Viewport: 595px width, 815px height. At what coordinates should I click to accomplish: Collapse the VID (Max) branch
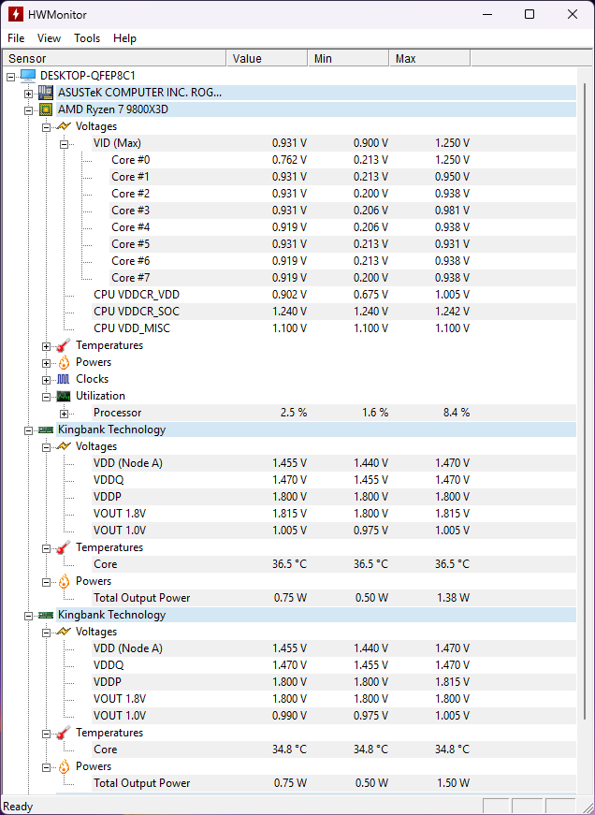64,144
